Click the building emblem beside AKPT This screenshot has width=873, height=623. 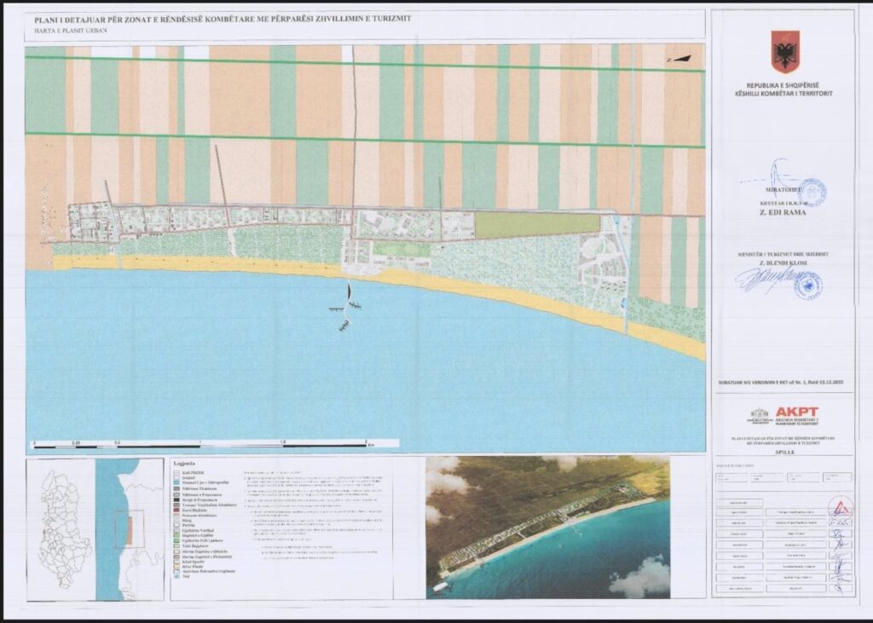758,416
